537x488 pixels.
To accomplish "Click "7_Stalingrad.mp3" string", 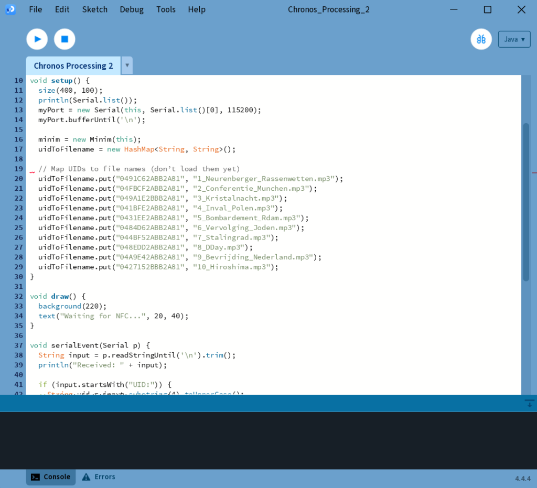I will (231, 237).
